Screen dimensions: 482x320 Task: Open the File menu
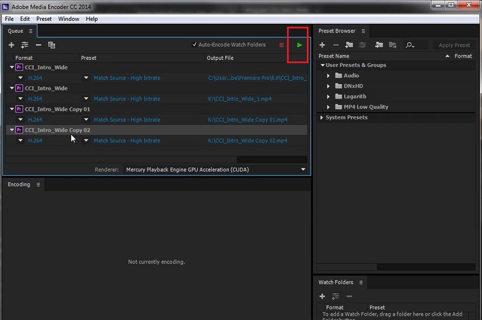[x=9, y=19]
